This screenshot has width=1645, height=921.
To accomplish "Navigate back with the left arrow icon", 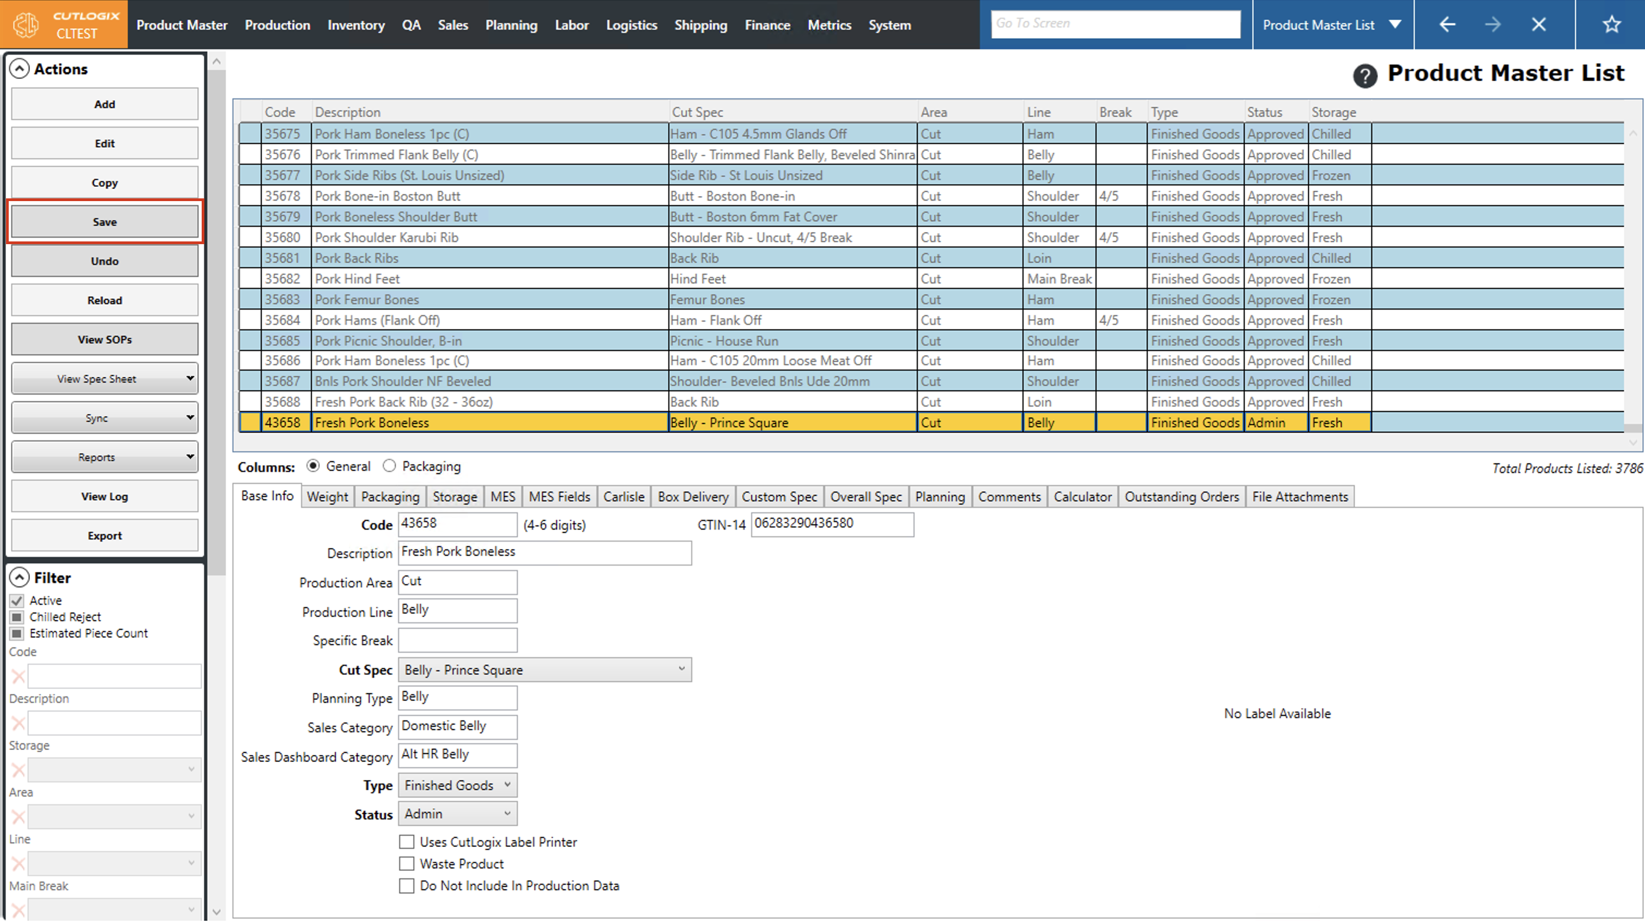I will pyautogui.click(x=1447, y=25).
